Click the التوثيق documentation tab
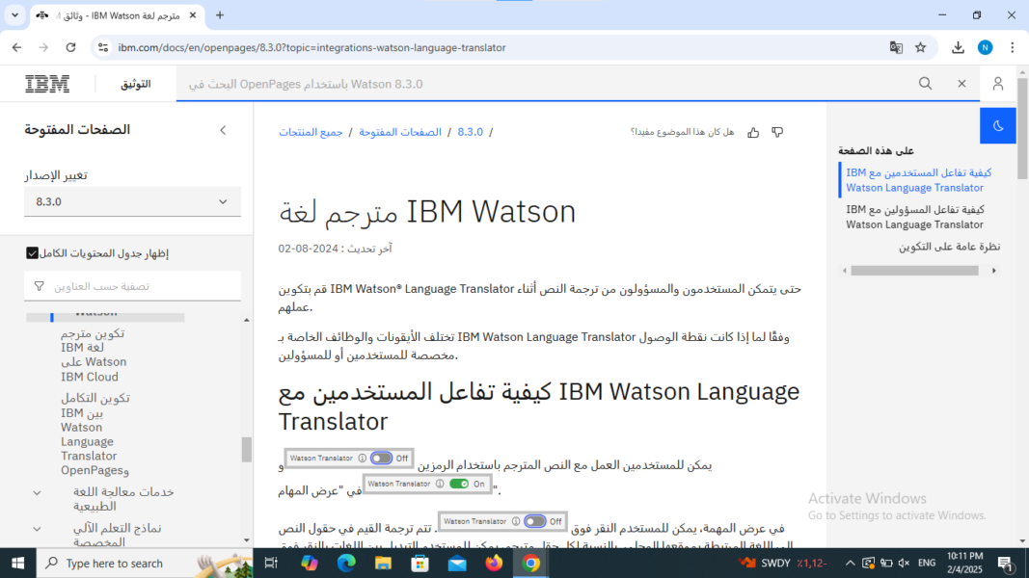The width and height of the screenshot is (1029, 578). (136, 84)
